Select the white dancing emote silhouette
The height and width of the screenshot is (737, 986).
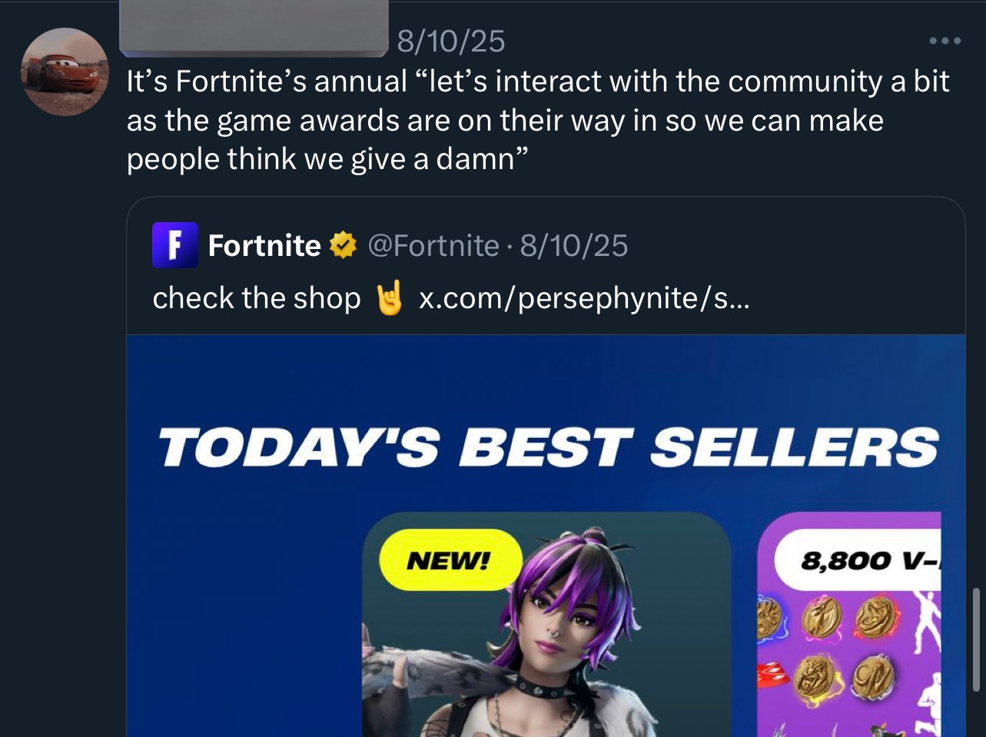(926, 621)
